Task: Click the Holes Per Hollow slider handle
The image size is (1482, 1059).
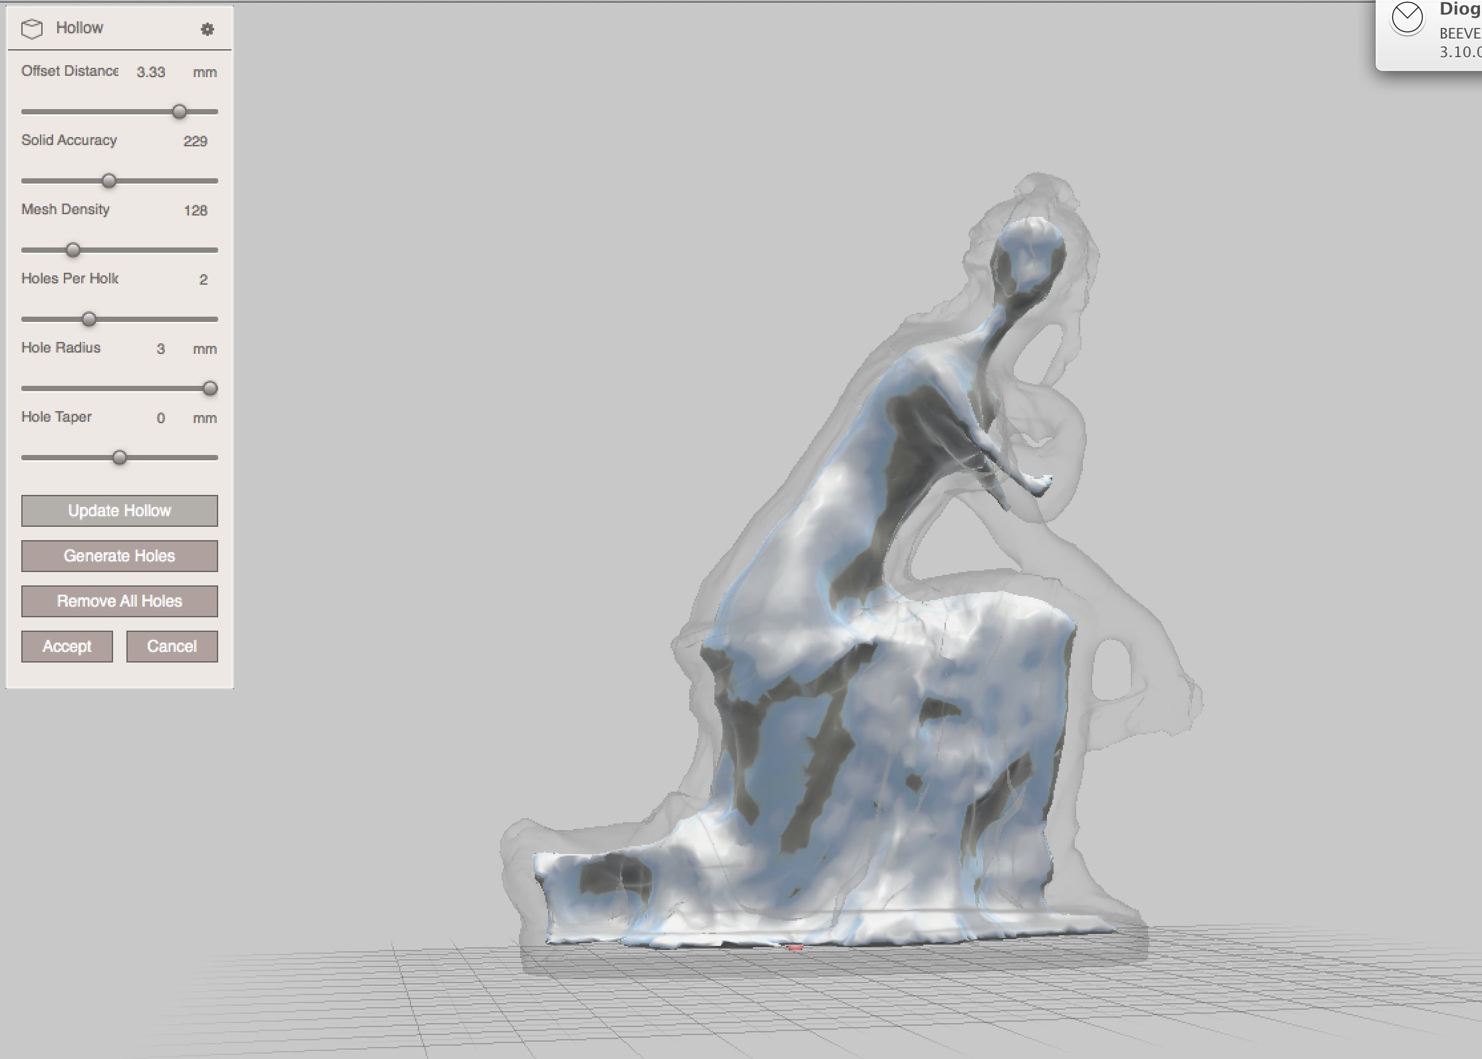Action: point(89,319)
